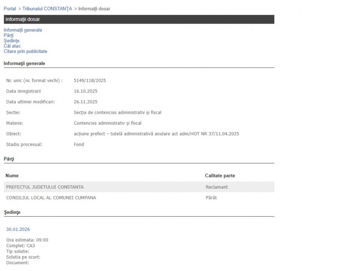Jump to Informații generale section link
343x271 pixels.
(23, 30)
